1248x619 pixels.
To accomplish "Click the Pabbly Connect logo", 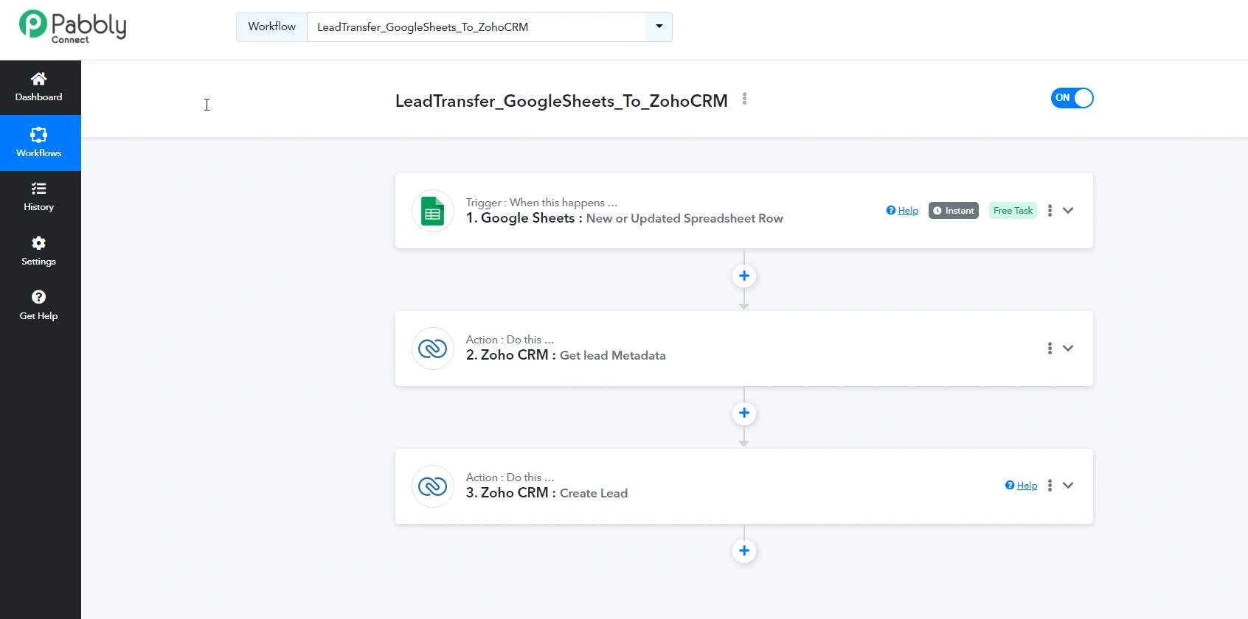I will pyautogui.click(x=72, y=27).
